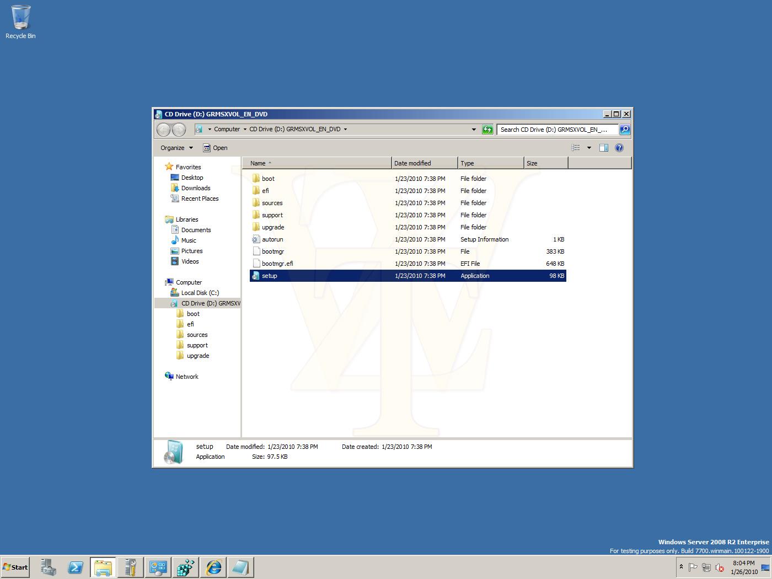772x579 pixels.
Task: Open Internet Explorer from taskbar
Action: [x=213, y=567]
